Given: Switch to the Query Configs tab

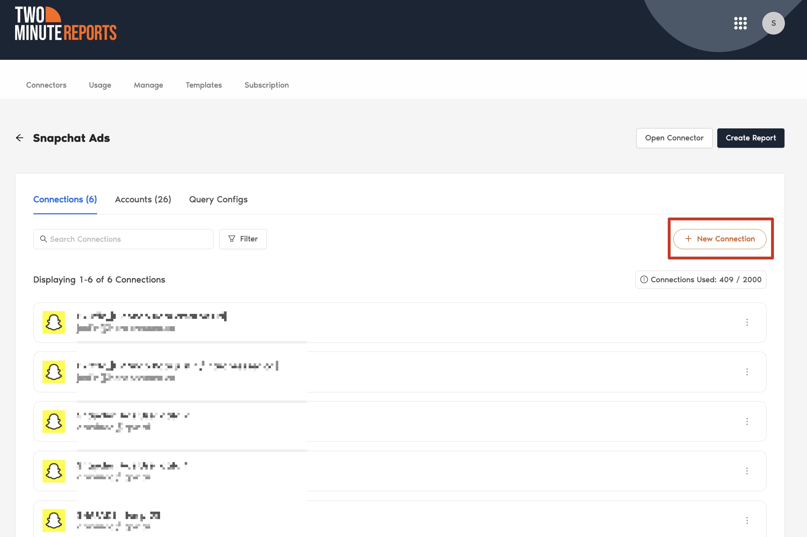Looking at the screenshot, I should click(x=218, y=200).
